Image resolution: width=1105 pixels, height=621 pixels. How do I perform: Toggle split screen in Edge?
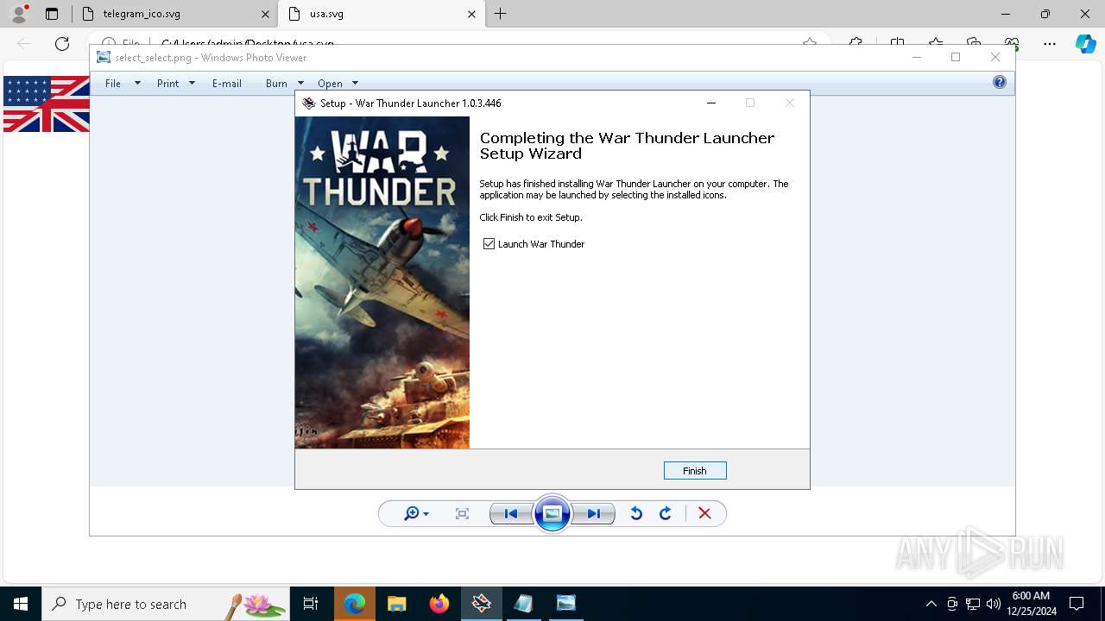(898, 42)
